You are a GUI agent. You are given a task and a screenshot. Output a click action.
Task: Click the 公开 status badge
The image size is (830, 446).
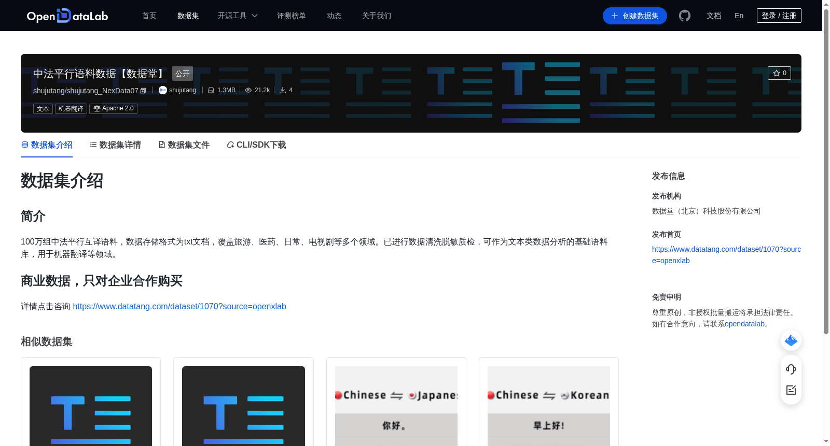pyautogui.click(x=183, y=74)
